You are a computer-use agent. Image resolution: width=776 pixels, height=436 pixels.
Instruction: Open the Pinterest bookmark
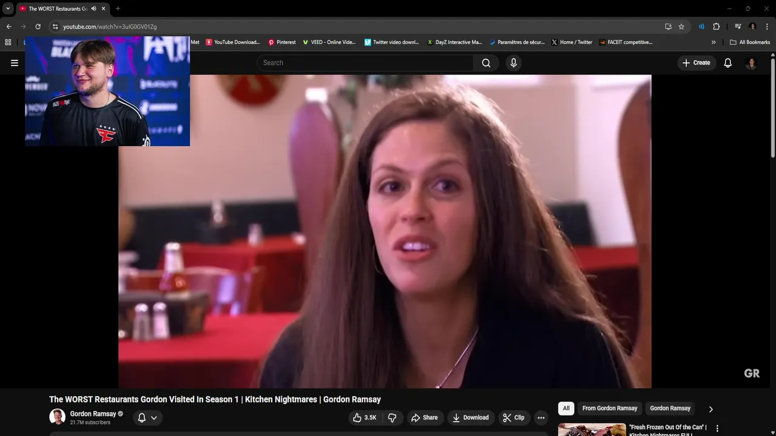click(282, 42)
